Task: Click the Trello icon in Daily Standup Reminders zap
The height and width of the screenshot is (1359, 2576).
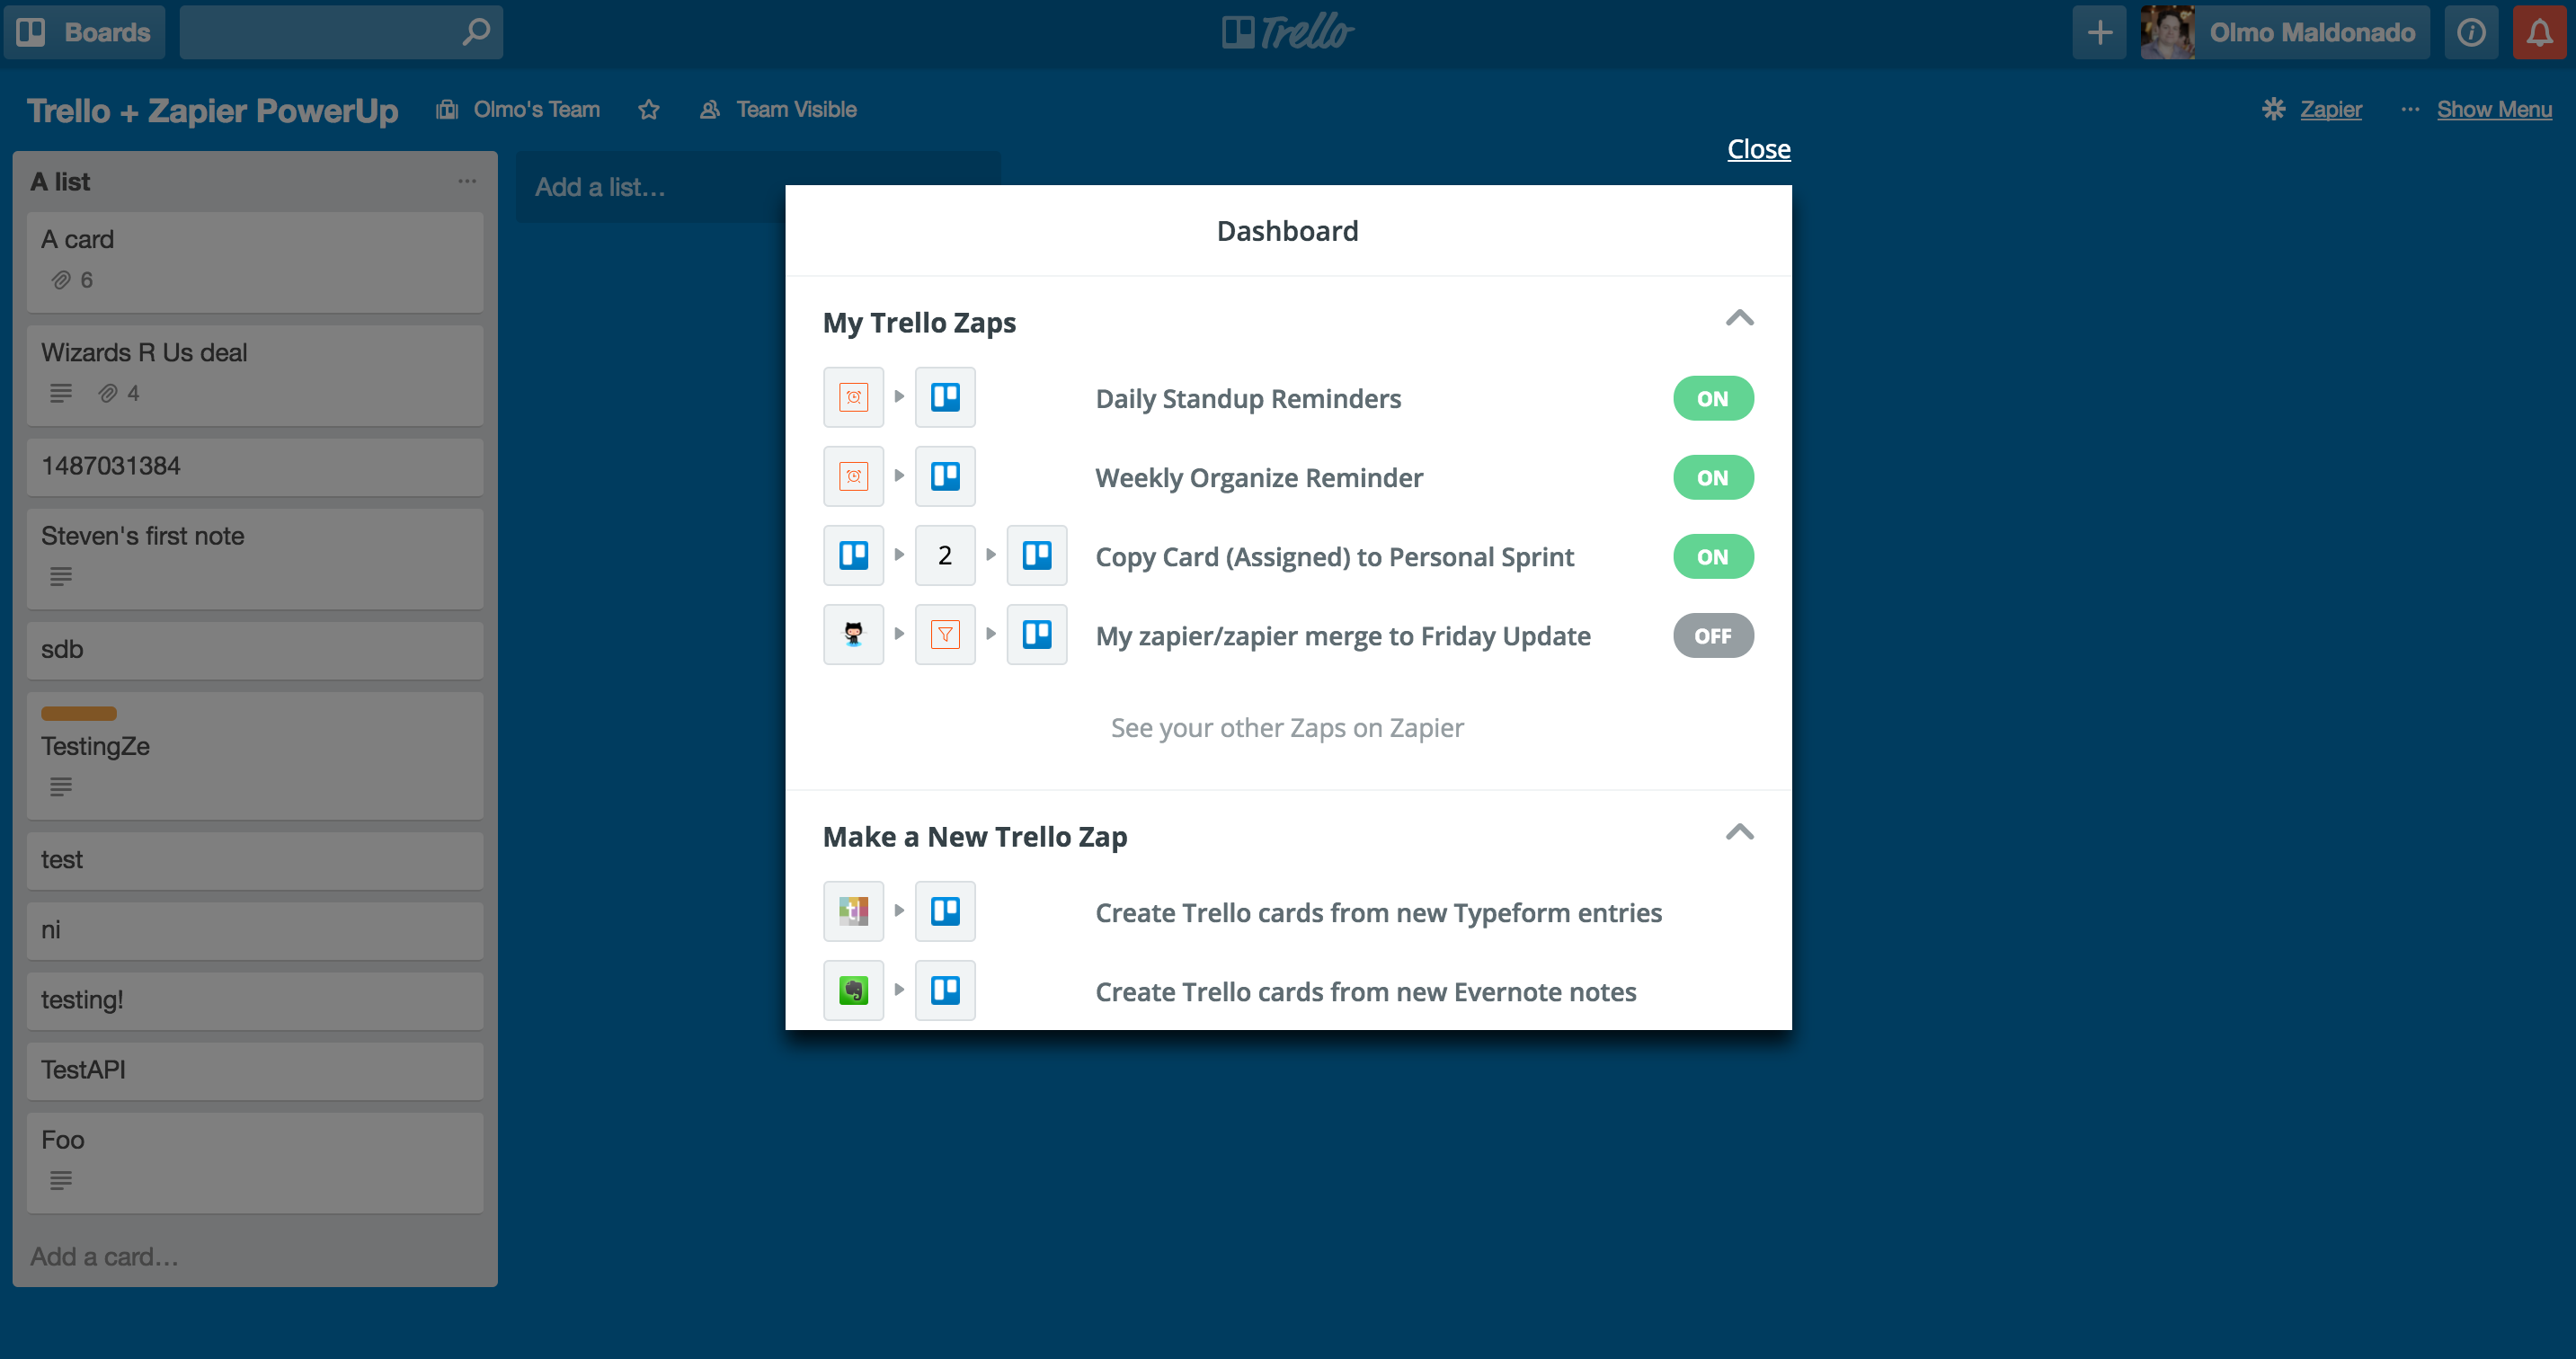Action: [944, 398]
